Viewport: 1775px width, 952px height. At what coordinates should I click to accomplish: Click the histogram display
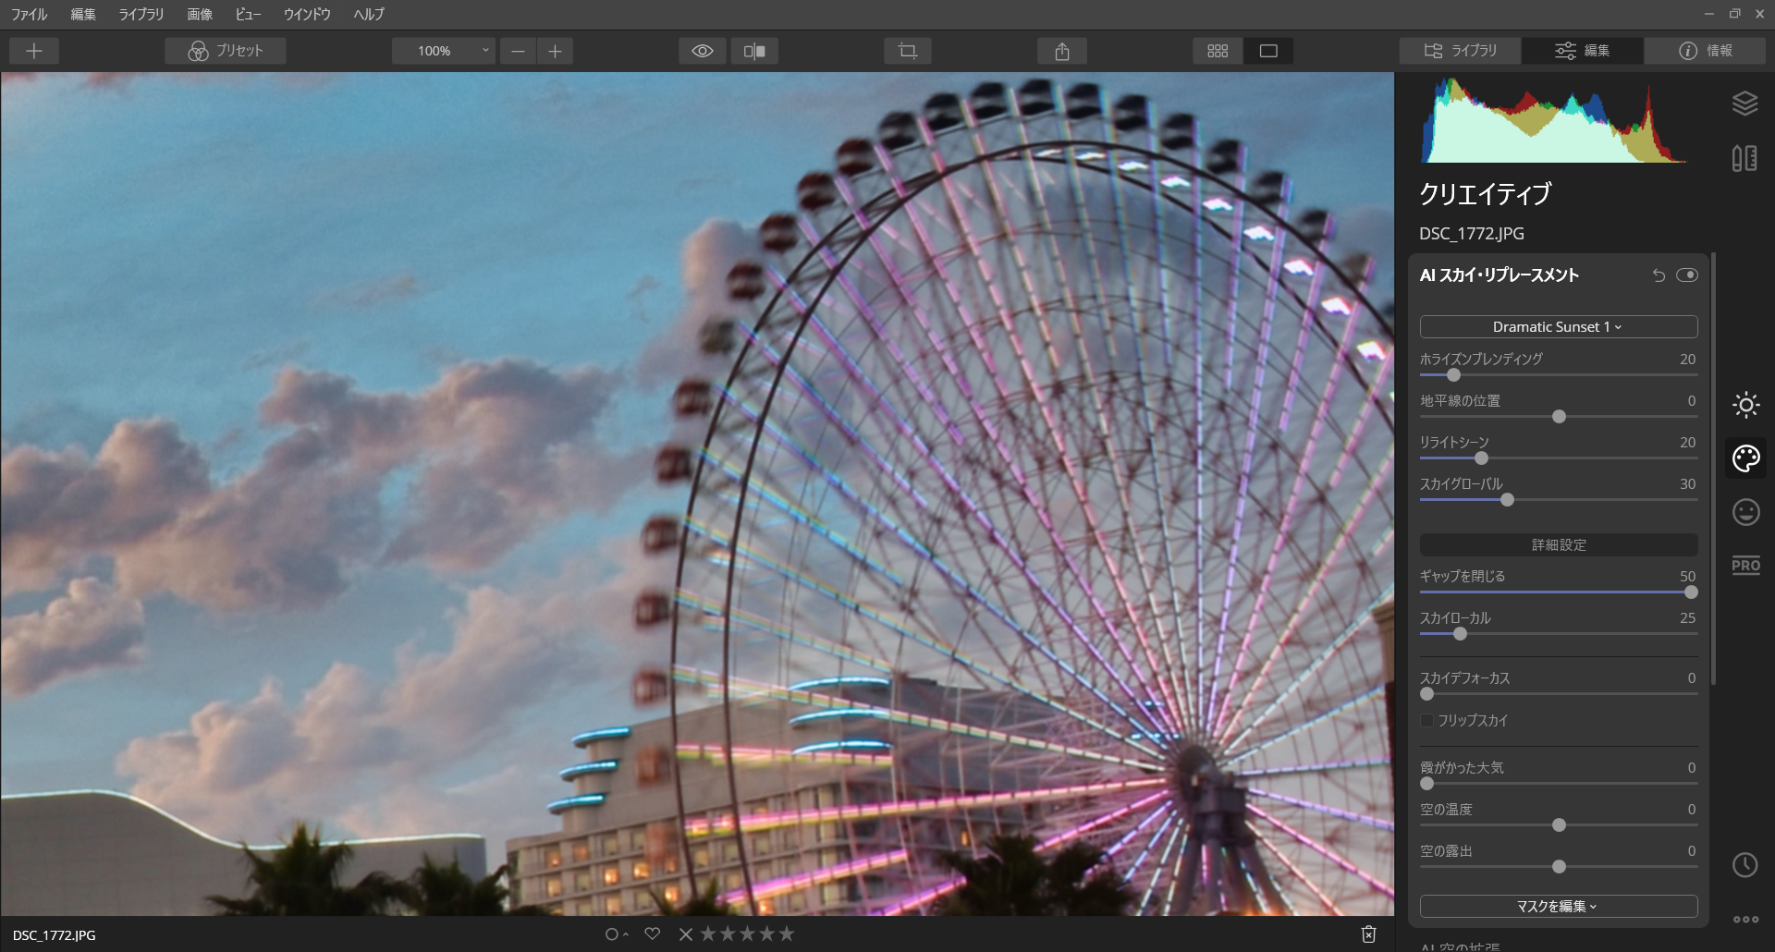[x=1555, y=120]
